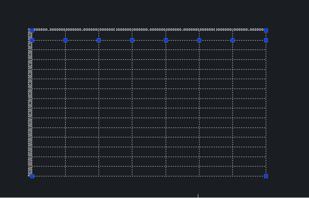Select the bottom cell of the fourth column
This screenshot has width=309, height=198.
[x=149, y=171]
